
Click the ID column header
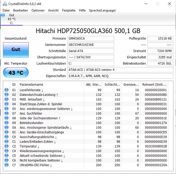coord(14,85)
